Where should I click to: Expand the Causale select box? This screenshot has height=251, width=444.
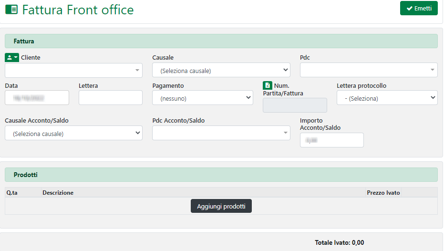(x=221, y=71)
